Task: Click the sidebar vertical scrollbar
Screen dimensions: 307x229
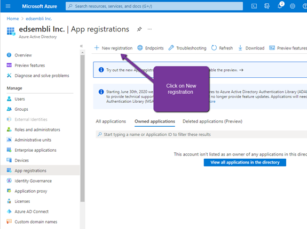Action: tap(82, 128)
